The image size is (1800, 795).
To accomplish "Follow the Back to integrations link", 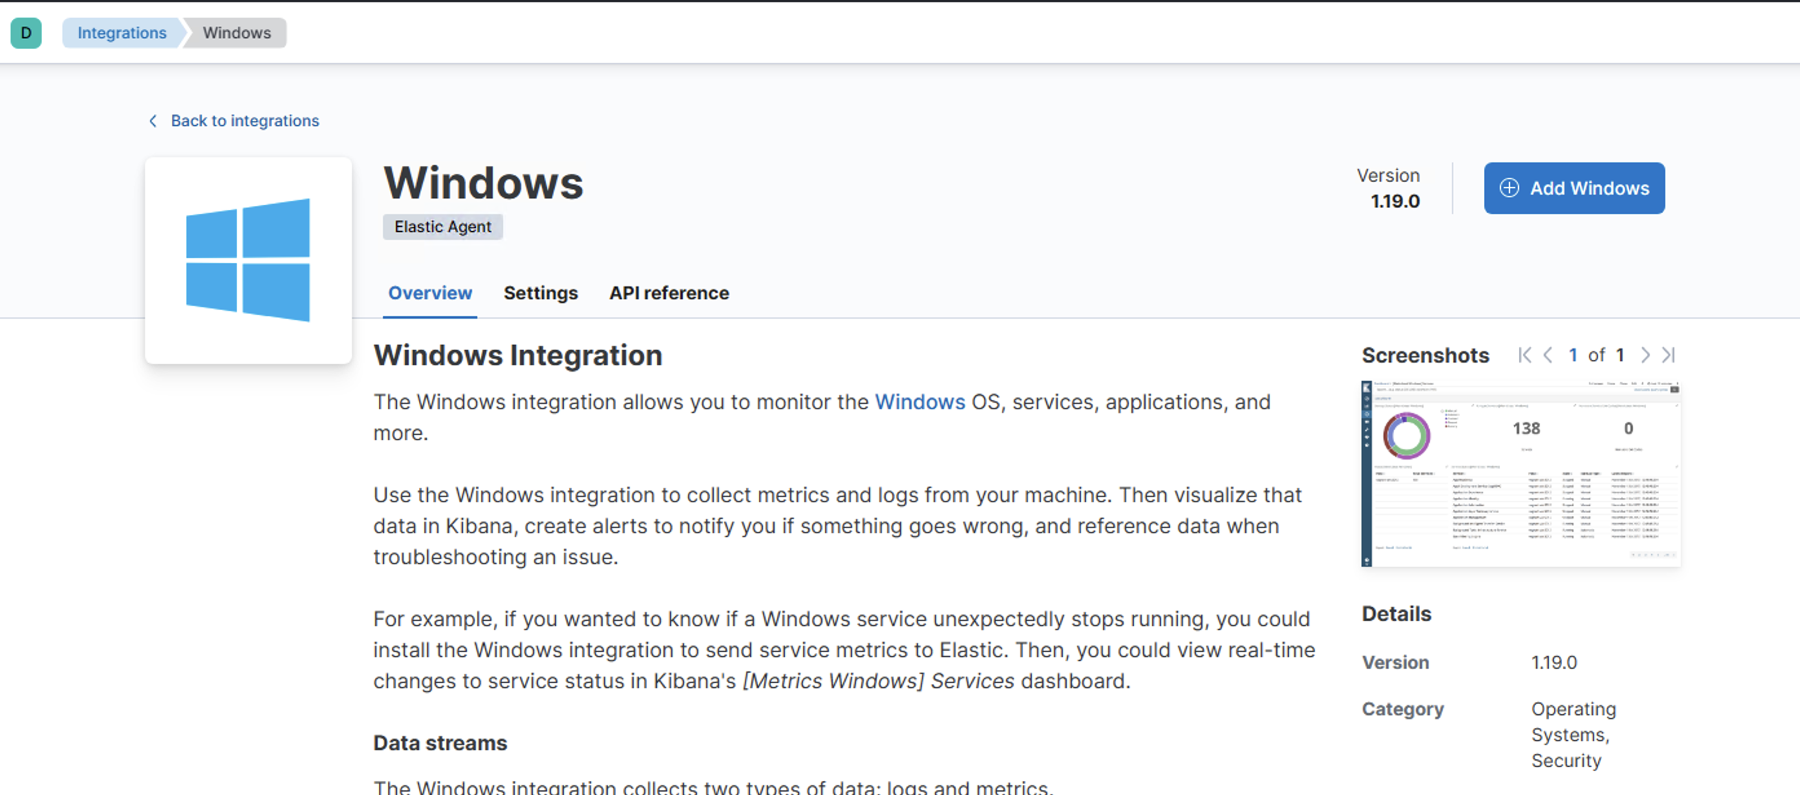I will [244, 121].
